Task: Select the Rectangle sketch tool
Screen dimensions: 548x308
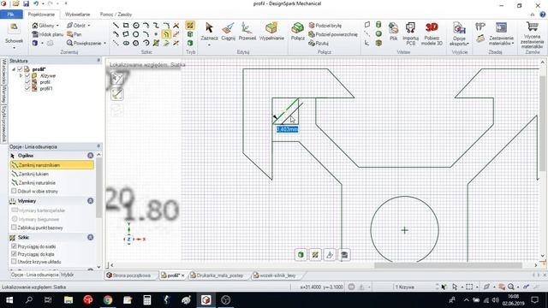Action: (x=126, y=26)
